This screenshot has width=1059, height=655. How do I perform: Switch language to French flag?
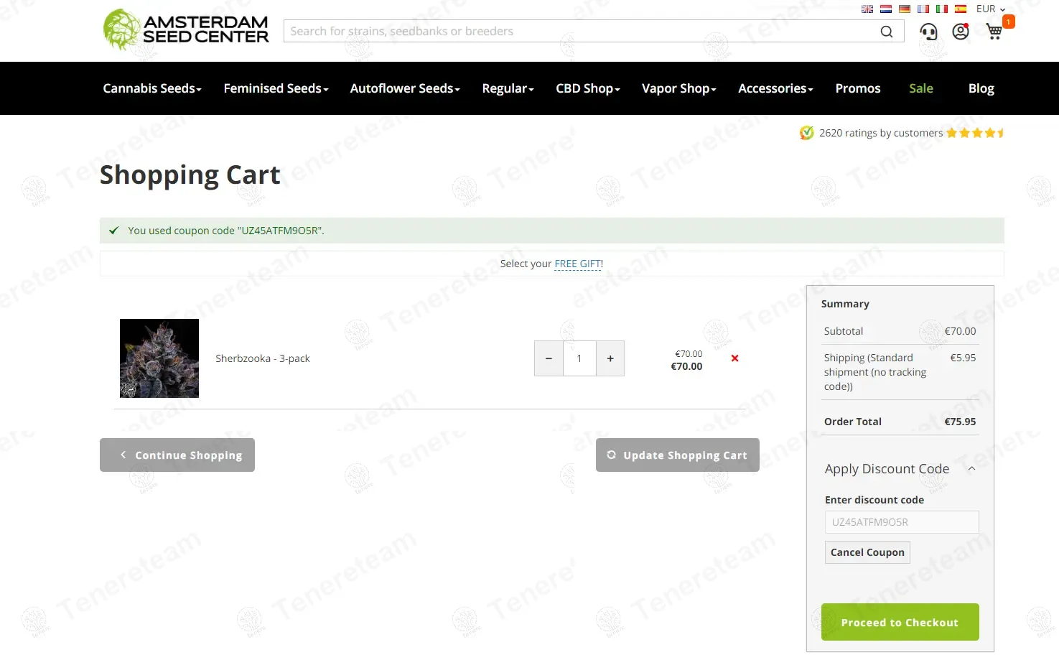pyautogui.click(x=923, y=9)
